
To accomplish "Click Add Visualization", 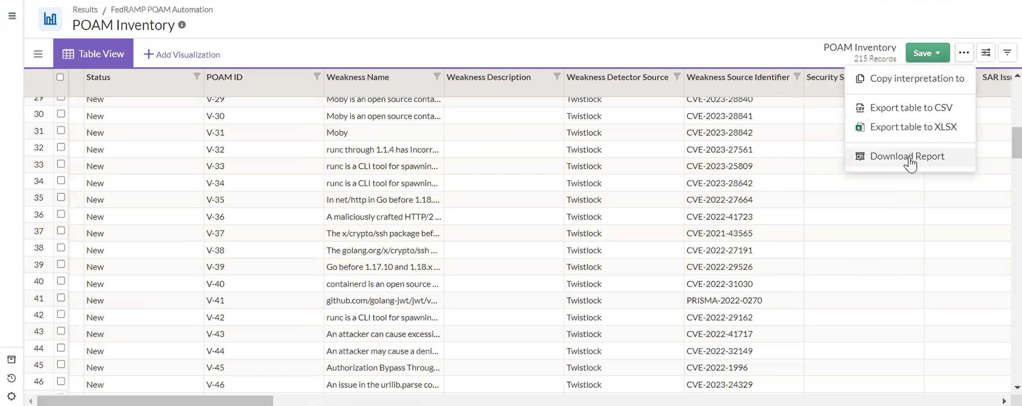I will pos(182,54).
